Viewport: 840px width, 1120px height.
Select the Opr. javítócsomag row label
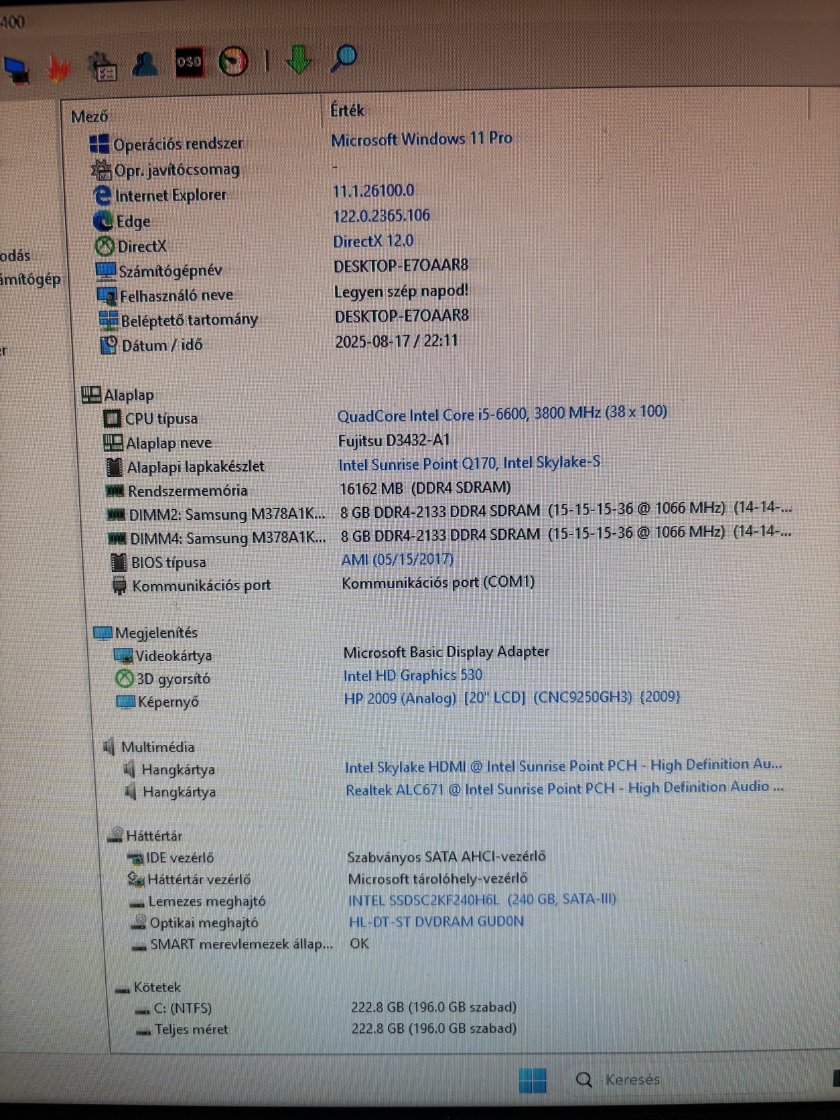coord(177,170)
